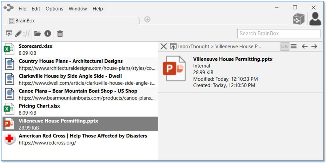Viewport: 327px width, 164px height.
Task: Go forward using the right arrow
Action: 314,47
